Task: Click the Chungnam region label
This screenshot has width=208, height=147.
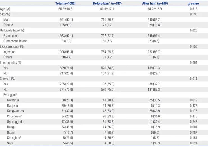Action: 14,116
